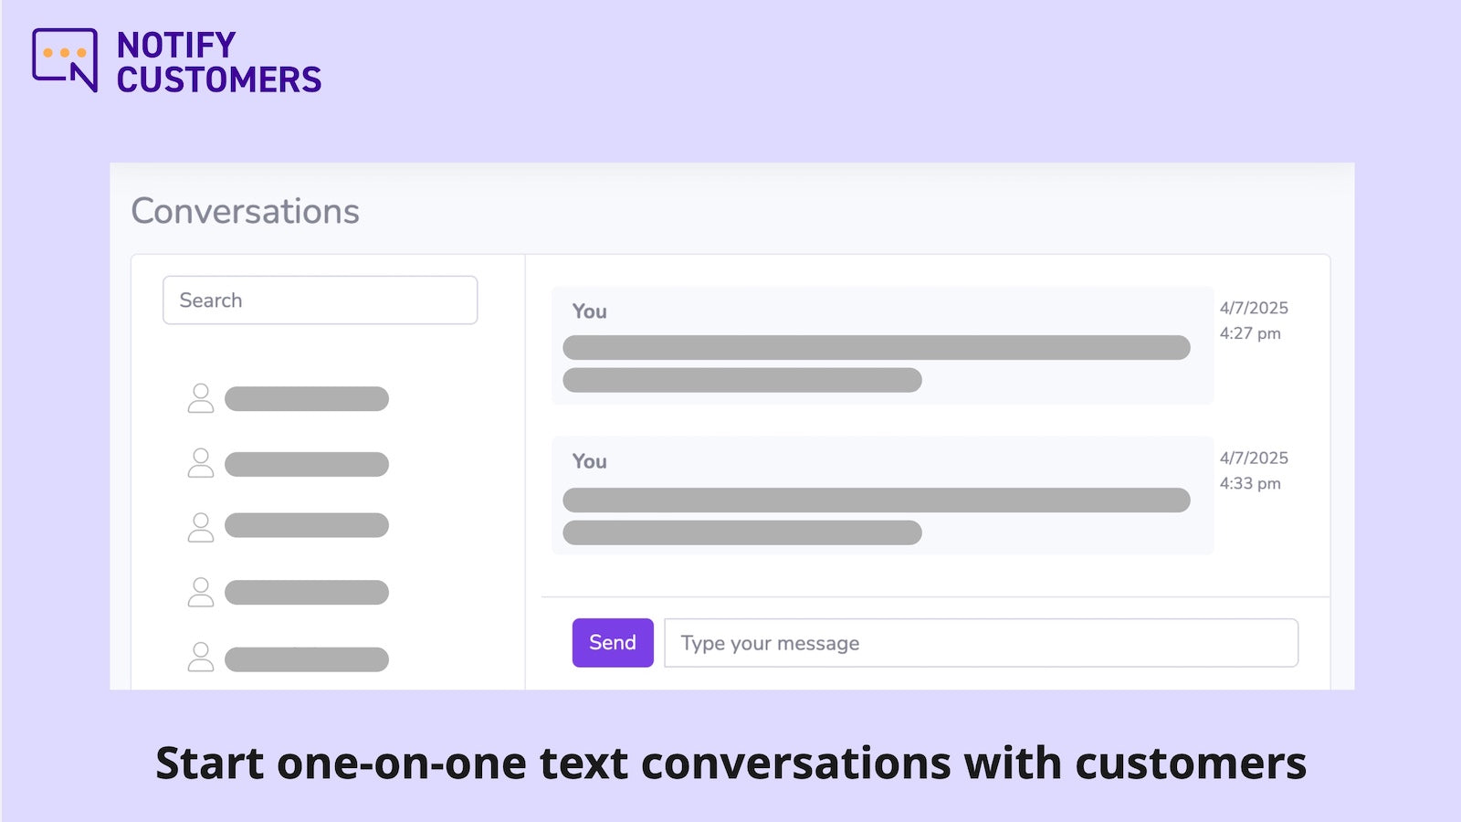This screenshot has width=1461, height=822.
Task: Select the first contact's avatar icon
Action: [201, 398]
